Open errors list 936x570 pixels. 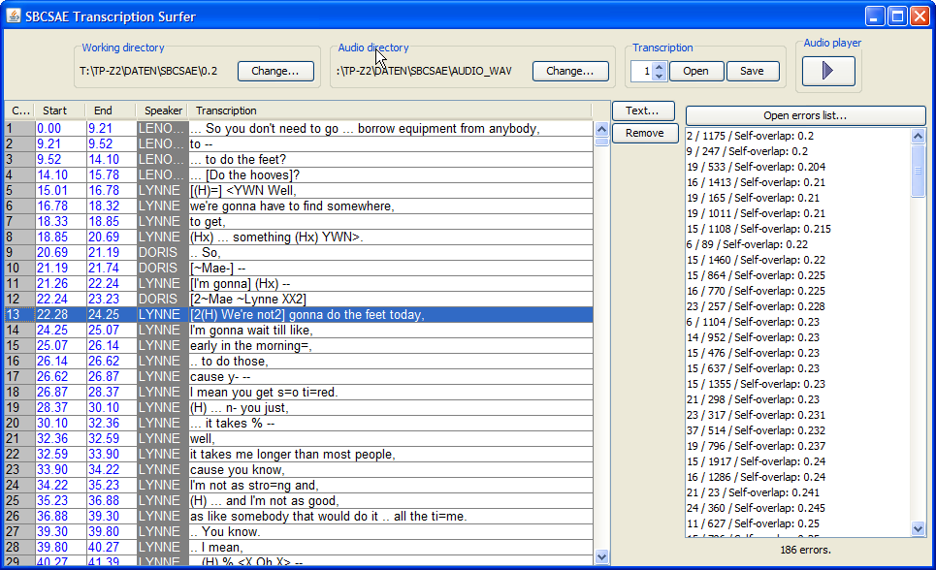805,115
